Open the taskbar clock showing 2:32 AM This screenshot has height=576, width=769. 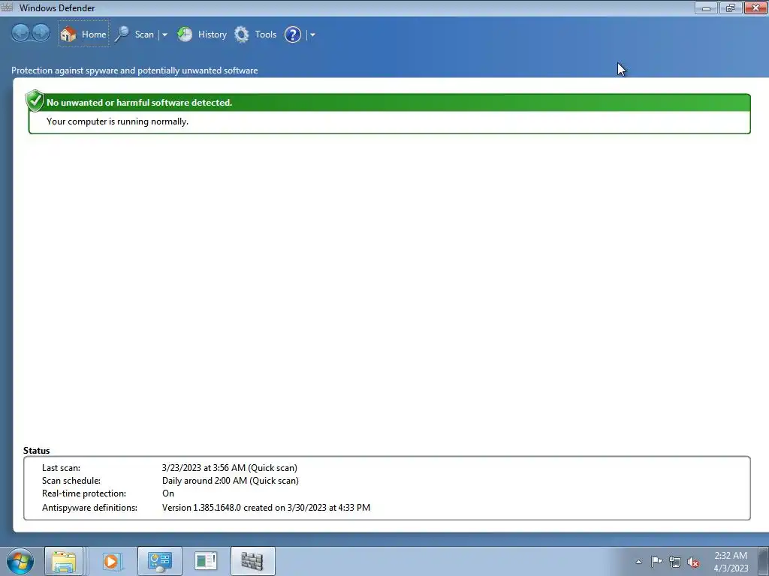731,562
